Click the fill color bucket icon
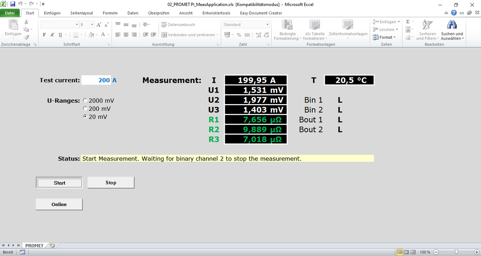 (91, 35)
